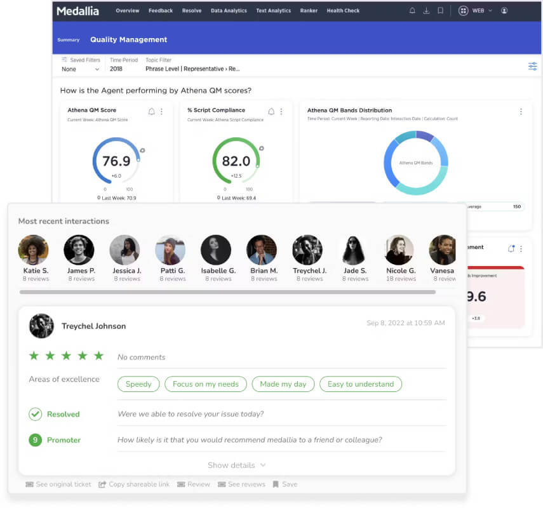
Task: Click the download icon in top bar
Action: click(x=426, y=11)
